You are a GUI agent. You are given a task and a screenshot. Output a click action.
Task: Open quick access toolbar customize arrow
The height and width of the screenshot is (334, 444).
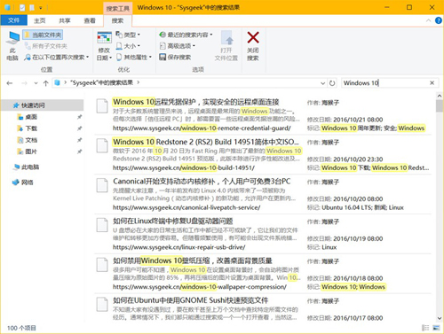41,8
